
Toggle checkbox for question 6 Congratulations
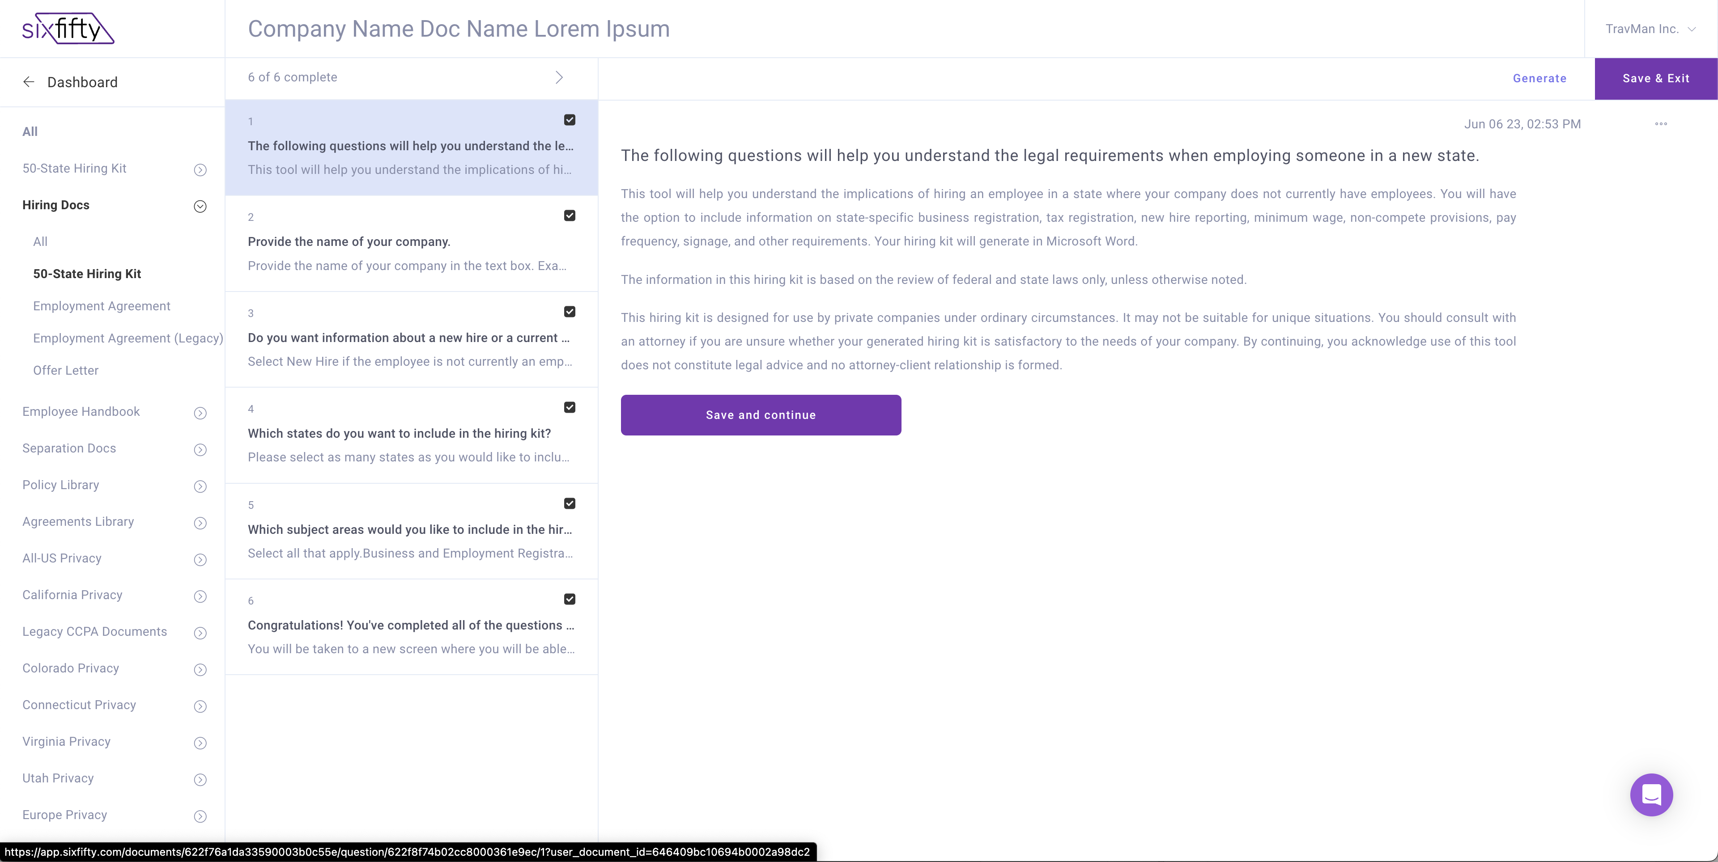[x=570, y=600]
